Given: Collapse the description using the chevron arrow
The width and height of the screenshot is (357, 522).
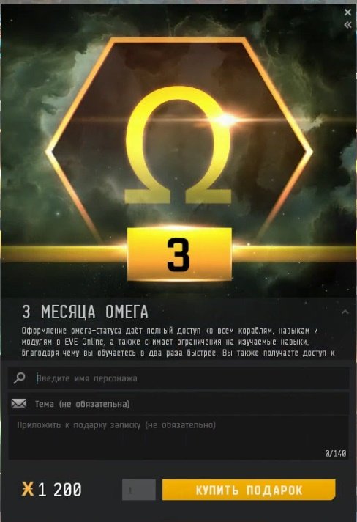Looking at the screenshot, I should 345,312.
